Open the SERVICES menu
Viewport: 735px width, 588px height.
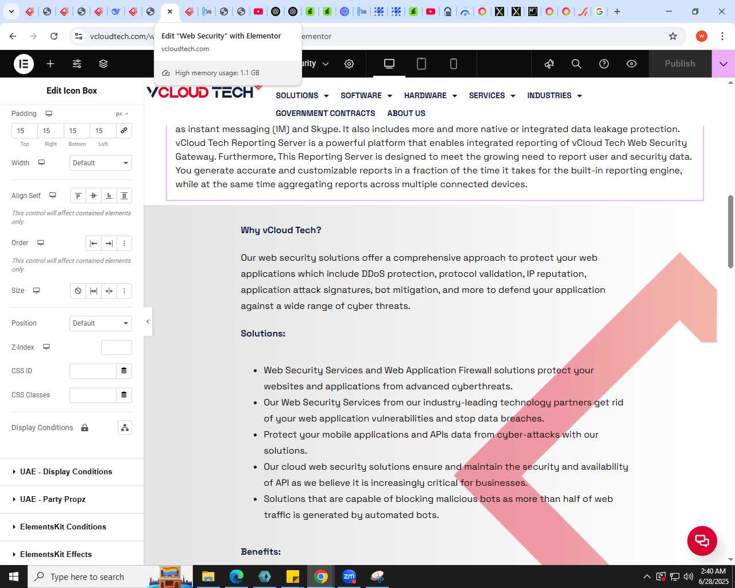(x=492, y=96)
